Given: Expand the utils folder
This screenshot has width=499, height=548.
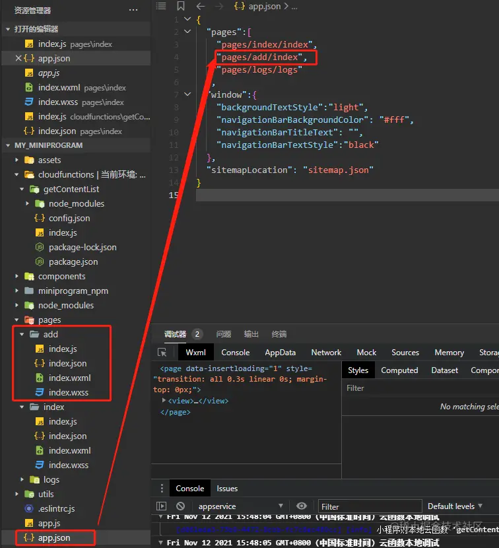Looking at the screenshot, I should point(17,494).
